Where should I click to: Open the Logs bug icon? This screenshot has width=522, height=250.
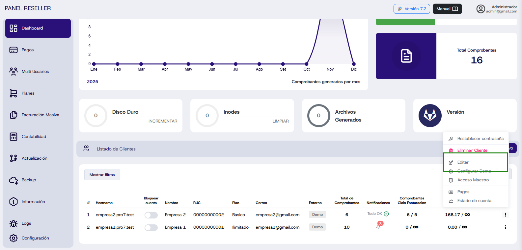tap(14, 223)
